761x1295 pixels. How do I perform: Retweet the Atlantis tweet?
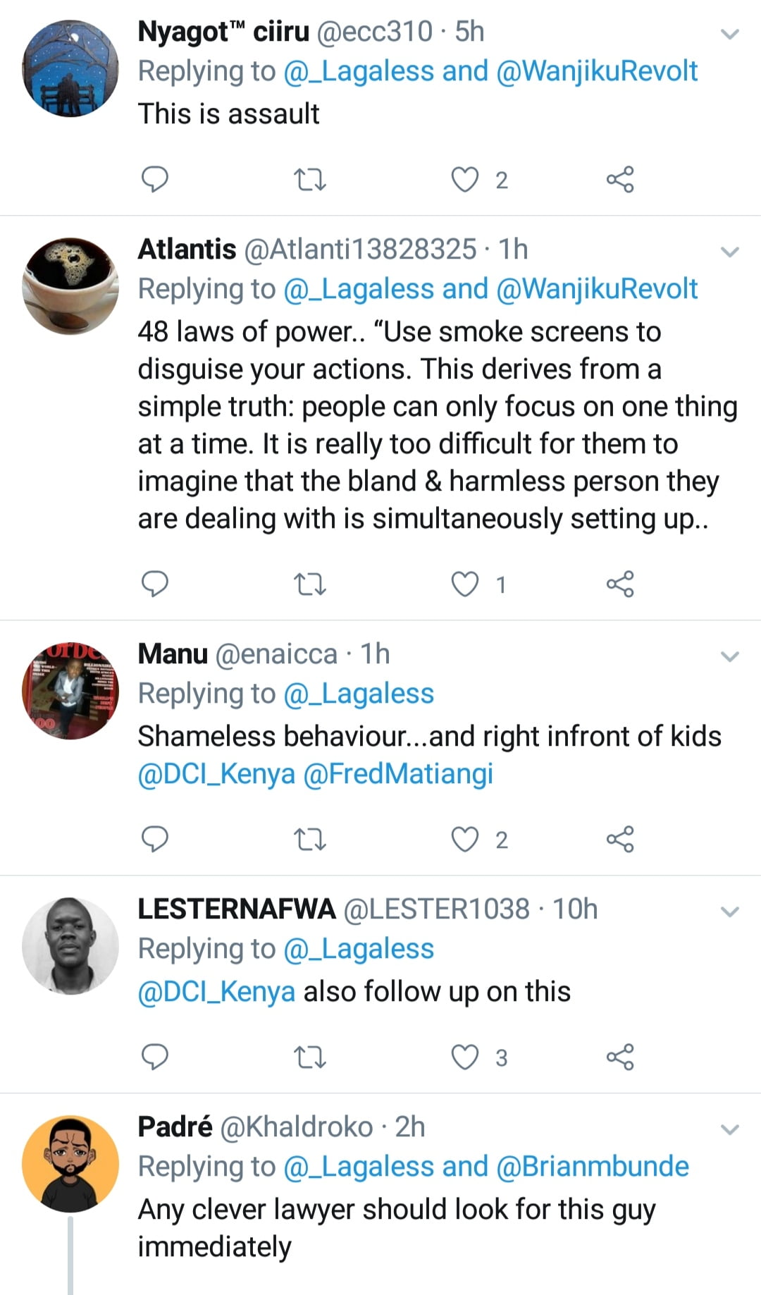click(x=309, y=585)
